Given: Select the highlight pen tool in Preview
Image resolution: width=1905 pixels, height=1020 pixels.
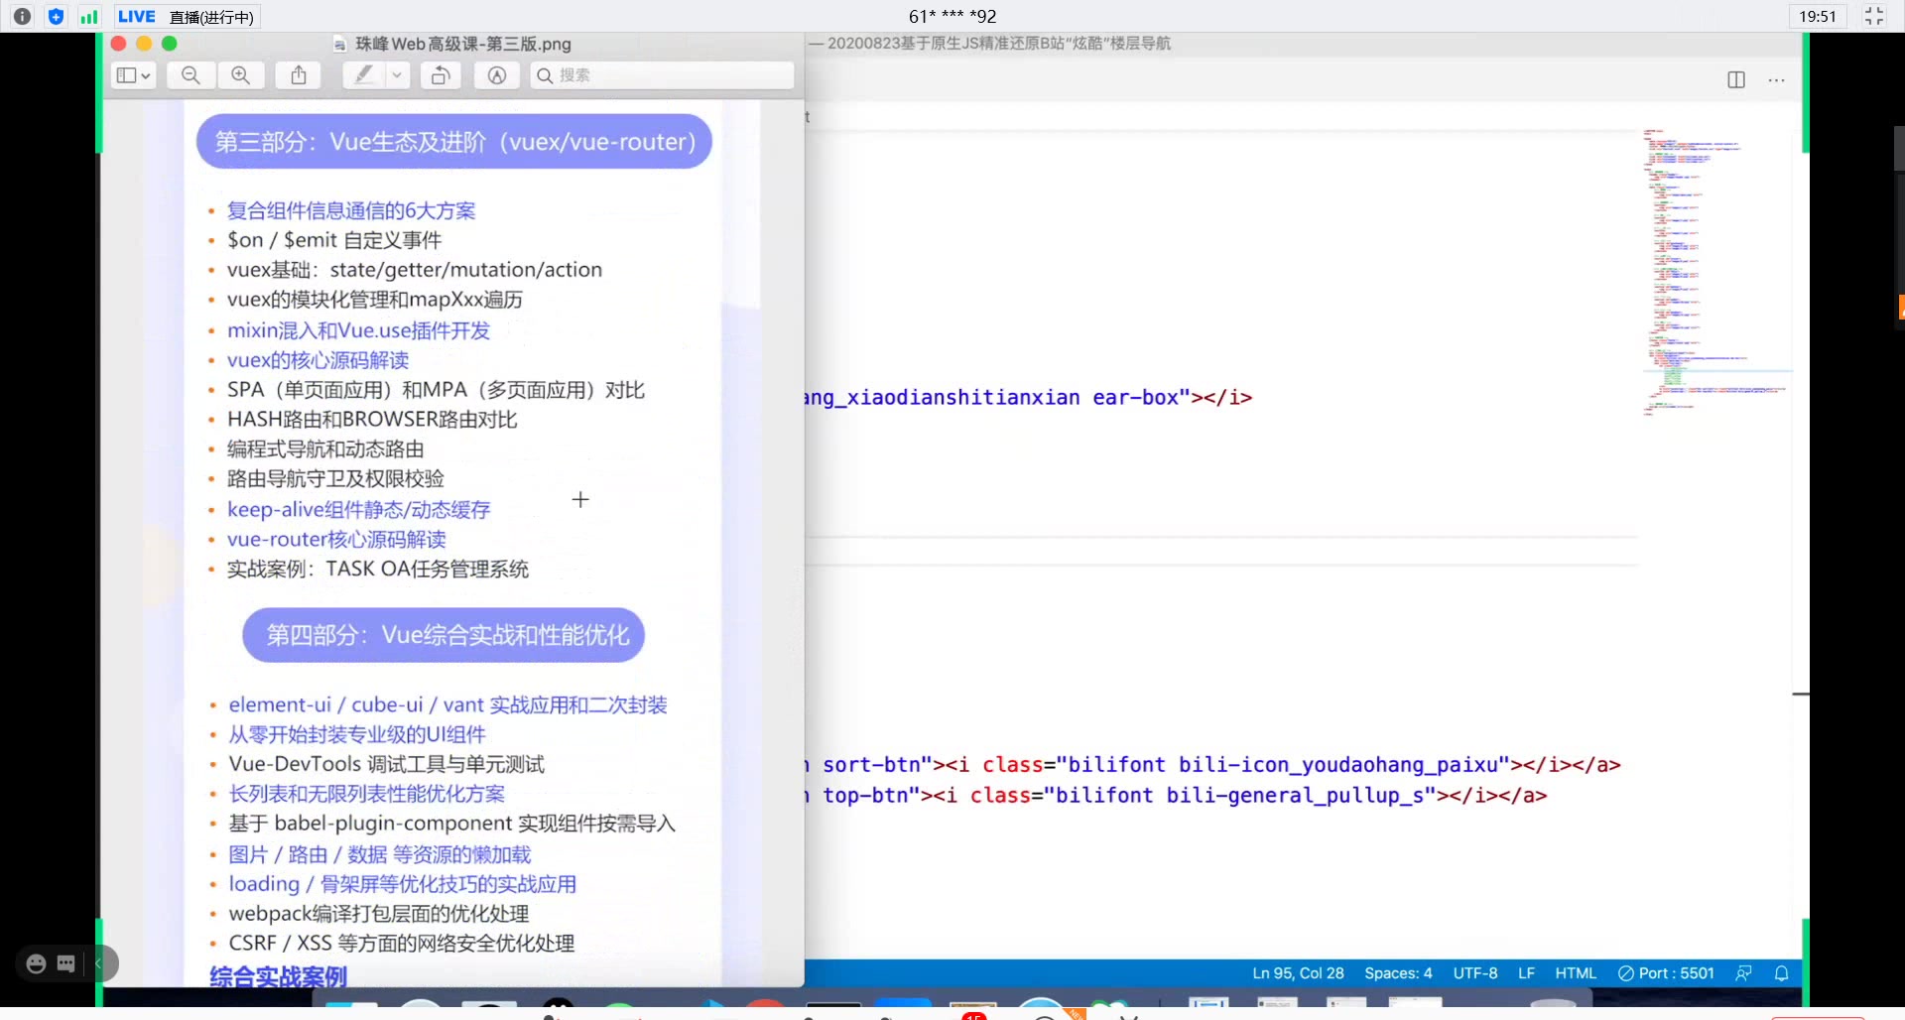Looking at the screenshot, I should tap(364, 75).
